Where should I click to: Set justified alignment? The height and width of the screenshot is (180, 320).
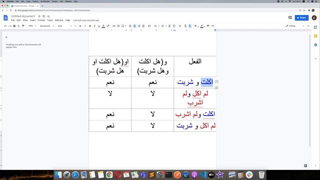pos(143,26)
